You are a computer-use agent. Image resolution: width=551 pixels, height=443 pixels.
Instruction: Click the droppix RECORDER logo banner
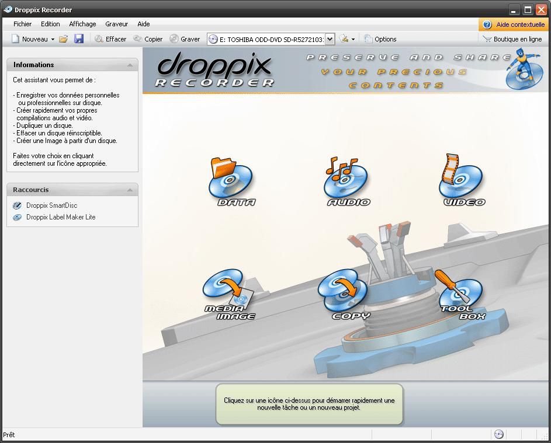click(x=214, y=69)
